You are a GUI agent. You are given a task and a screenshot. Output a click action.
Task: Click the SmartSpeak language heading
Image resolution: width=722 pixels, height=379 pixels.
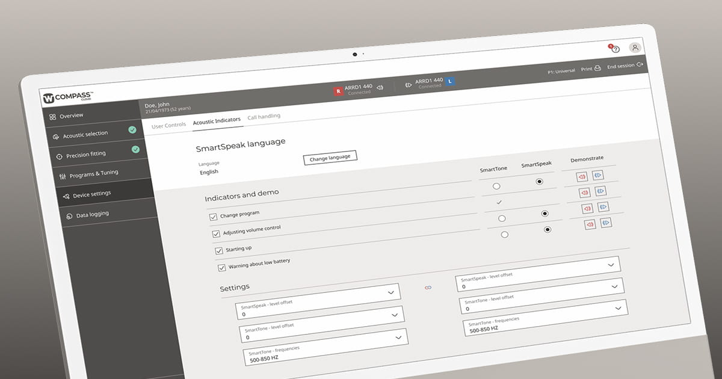click(x=241, y=145)
